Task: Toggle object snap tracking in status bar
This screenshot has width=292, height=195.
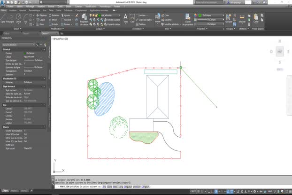Action: [228, 191]
